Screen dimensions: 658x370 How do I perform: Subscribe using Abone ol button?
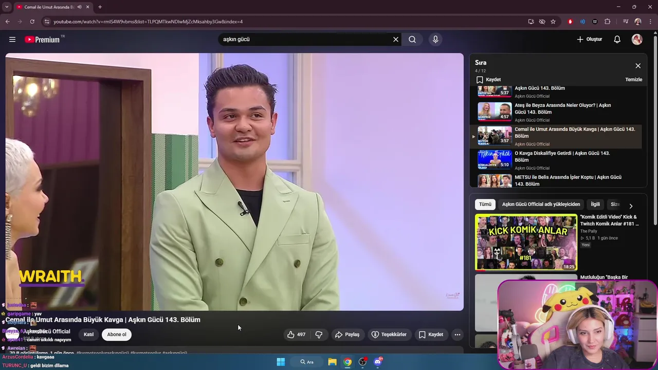coord(117,335)
